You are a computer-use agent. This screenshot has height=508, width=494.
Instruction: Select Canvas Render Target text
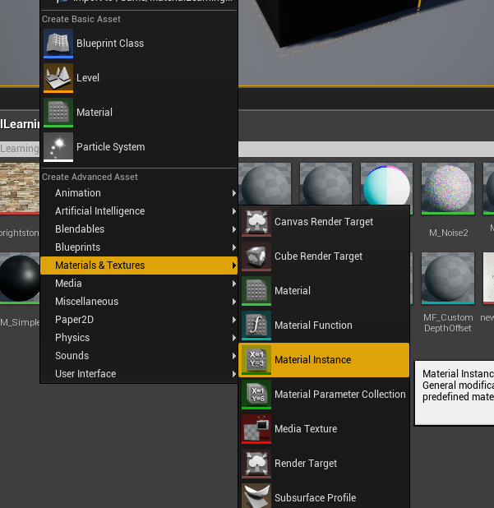coord(324,222)
